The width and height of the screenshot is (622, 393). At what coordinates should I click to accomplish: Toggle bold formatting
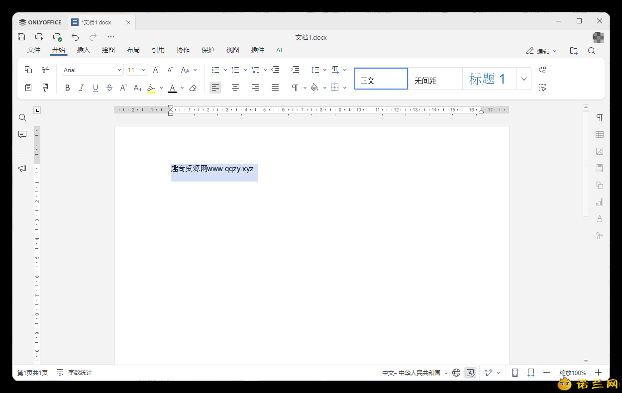(x=68, y=88)
